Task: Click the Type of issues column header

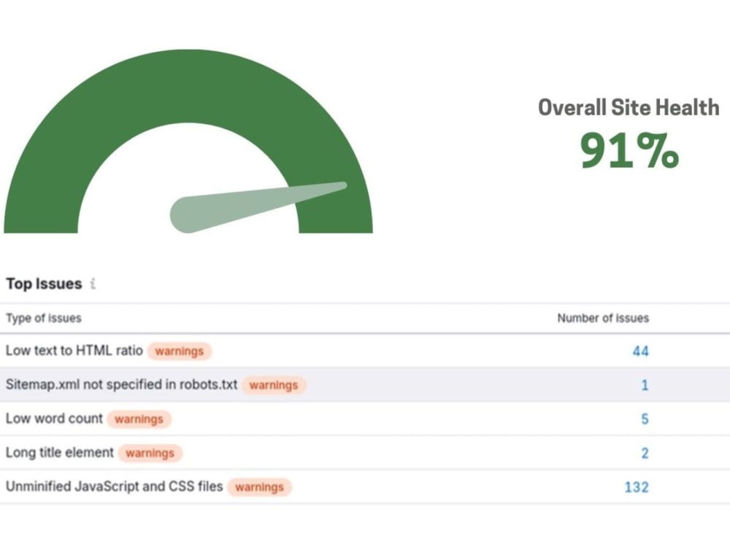Action: pos(44,318)
